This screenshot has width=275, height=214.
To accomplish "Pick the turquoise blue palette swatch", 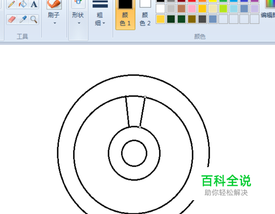I will (234, 1).
